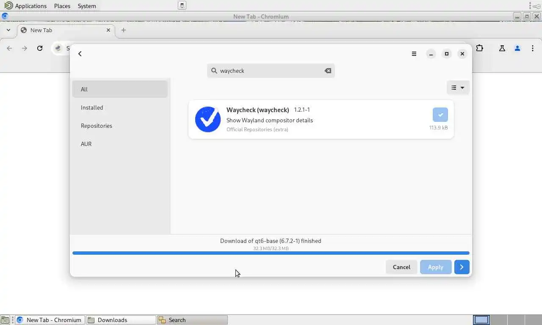Open a new Chromium tab
This screenshot has width=542, height=325.
(x=123, y=30)
